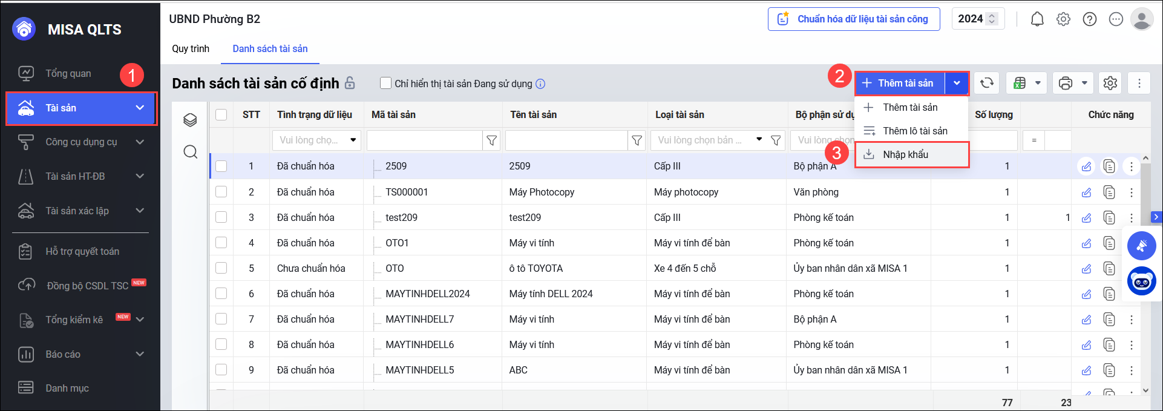This screenshot has width=1163, height=411.
Task: Click the 'Thêm tài sản' blue button
Action: (900, 83)
